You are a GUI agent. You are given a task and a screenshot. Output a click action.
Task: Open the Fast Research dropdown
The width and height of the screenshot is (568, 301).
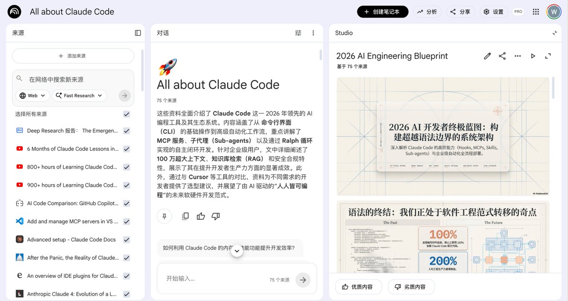point(79,95)
